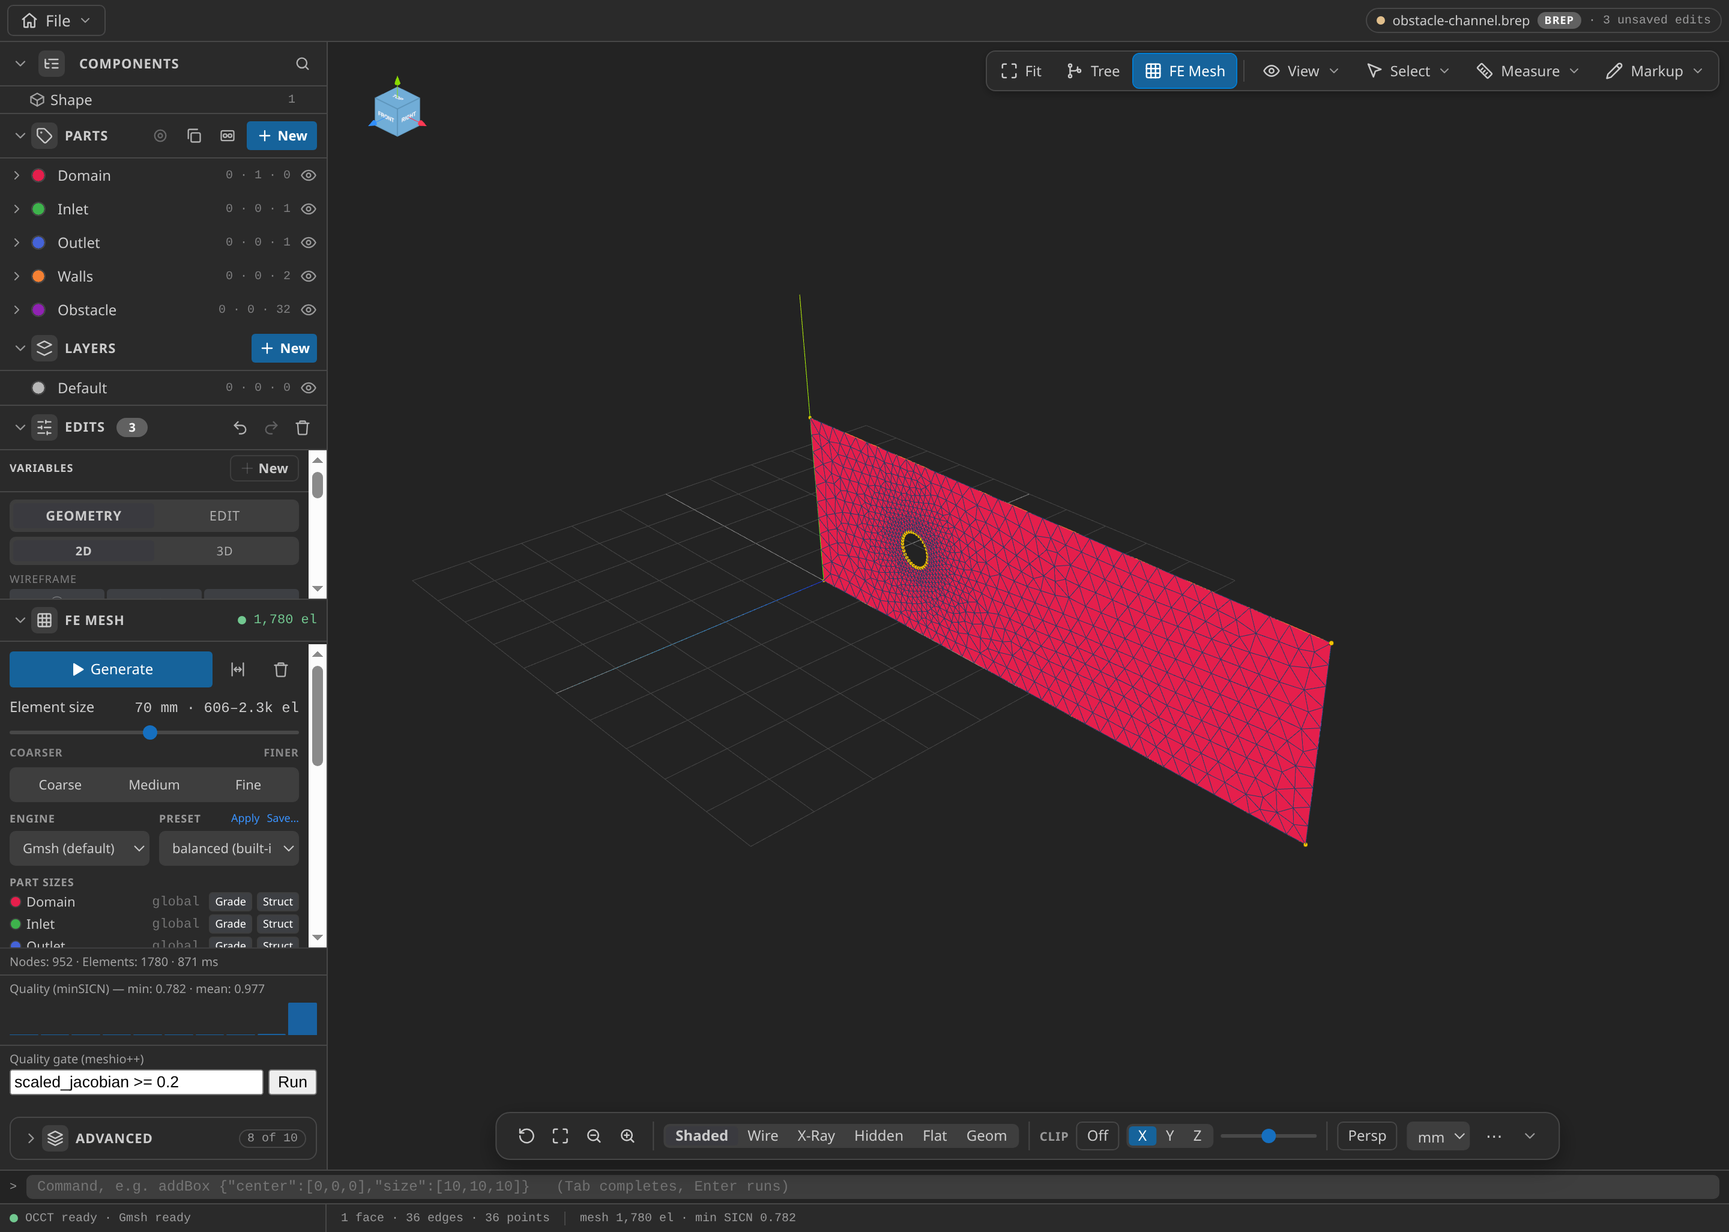Undo the last edit
The width and height of the screenshot is (1729, 1232).
pyautogui.click(x=240, y=428)
